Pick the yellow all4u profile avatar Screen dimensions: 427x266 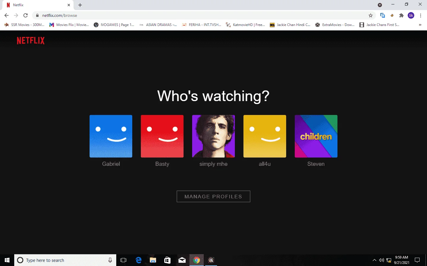(265, 136)
